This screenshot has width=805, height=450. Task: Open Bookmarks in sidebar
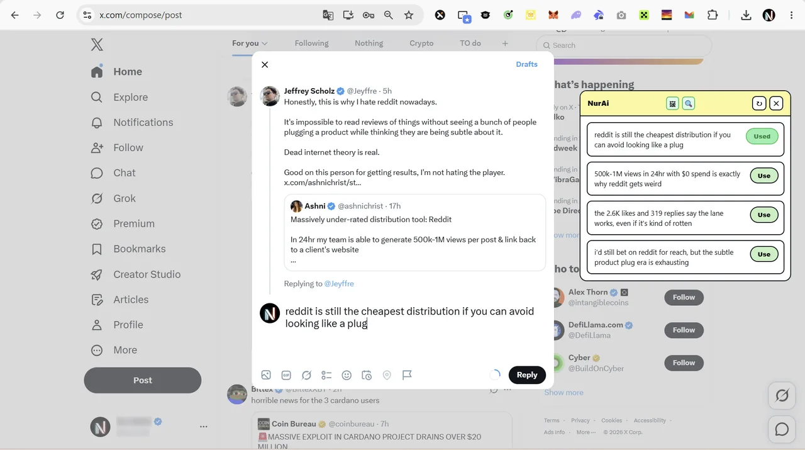tap(129, 249)
